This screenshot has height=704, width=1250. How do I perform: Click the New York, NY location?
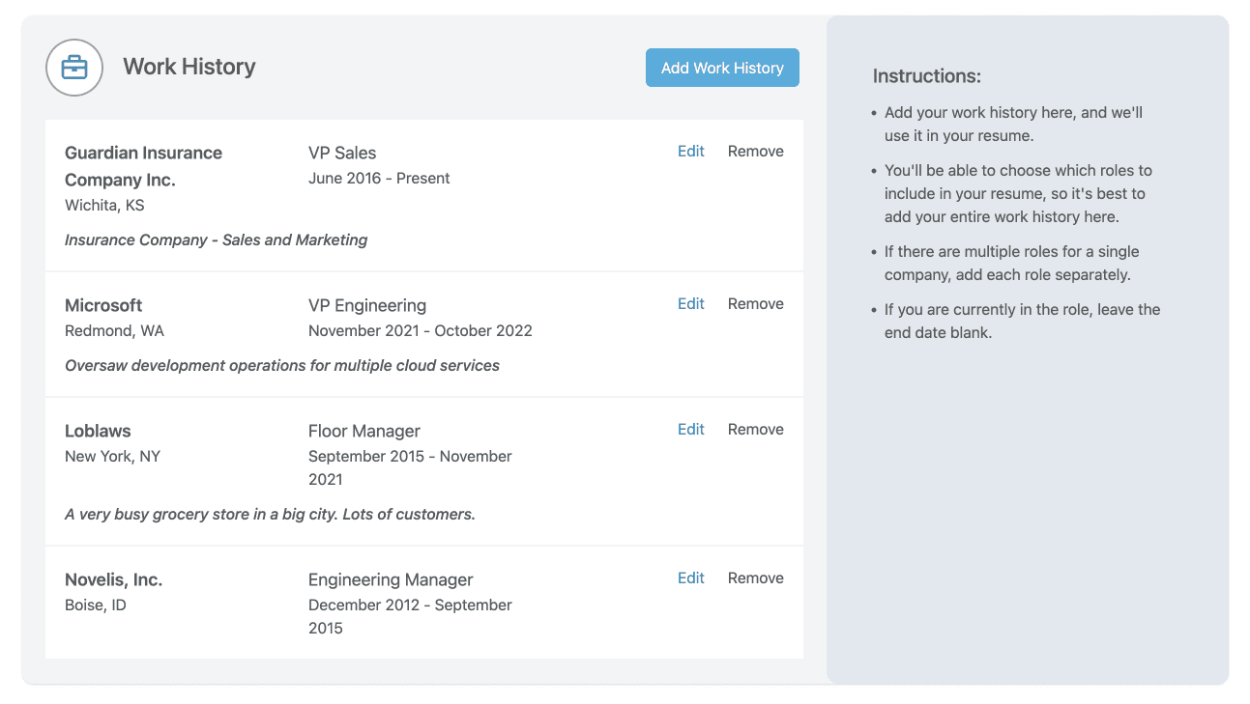112,457
